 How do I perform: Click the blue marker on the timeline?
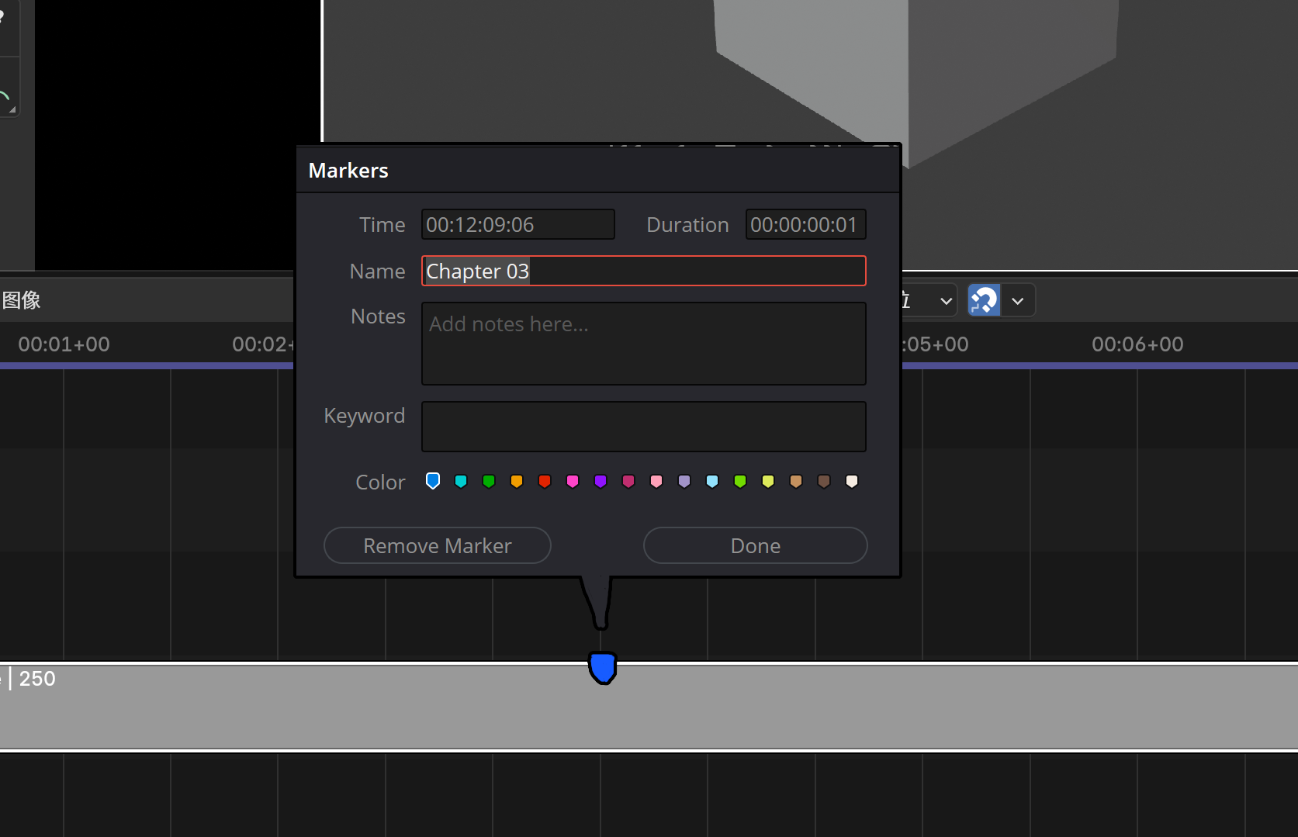[602, 668]
